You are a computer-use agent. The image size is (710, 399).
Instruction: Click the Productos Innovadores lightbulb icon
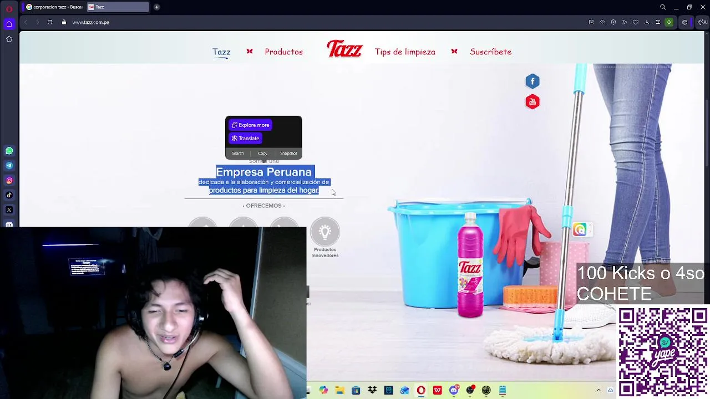click(x=325, y=232)
